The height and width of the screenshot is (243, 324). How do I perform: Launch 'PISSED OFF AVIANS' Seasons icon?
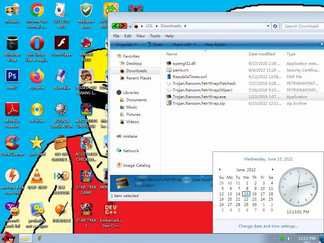coord(86,82)
